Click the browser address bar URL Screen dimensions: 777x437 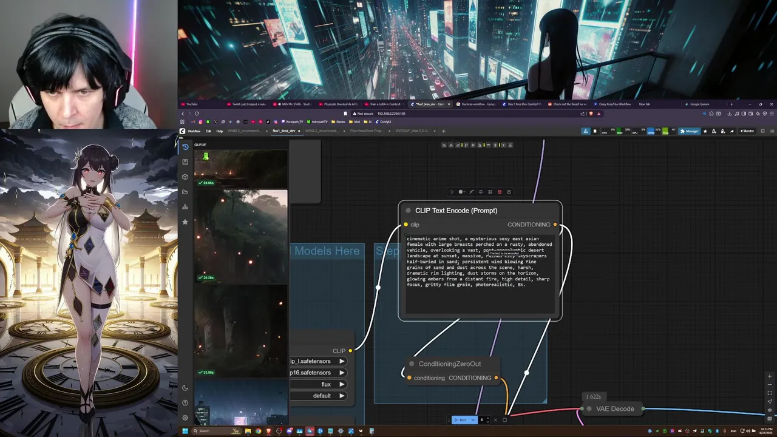click(391, 113)
